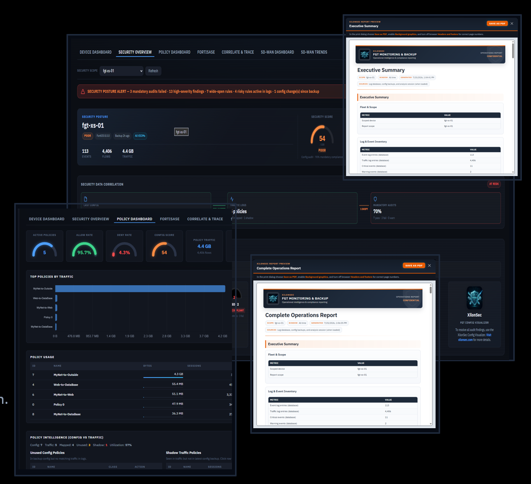This screenshot has height=484, width=531.
Task: Select Security Overview tab in back window
Action: [135, 52]
